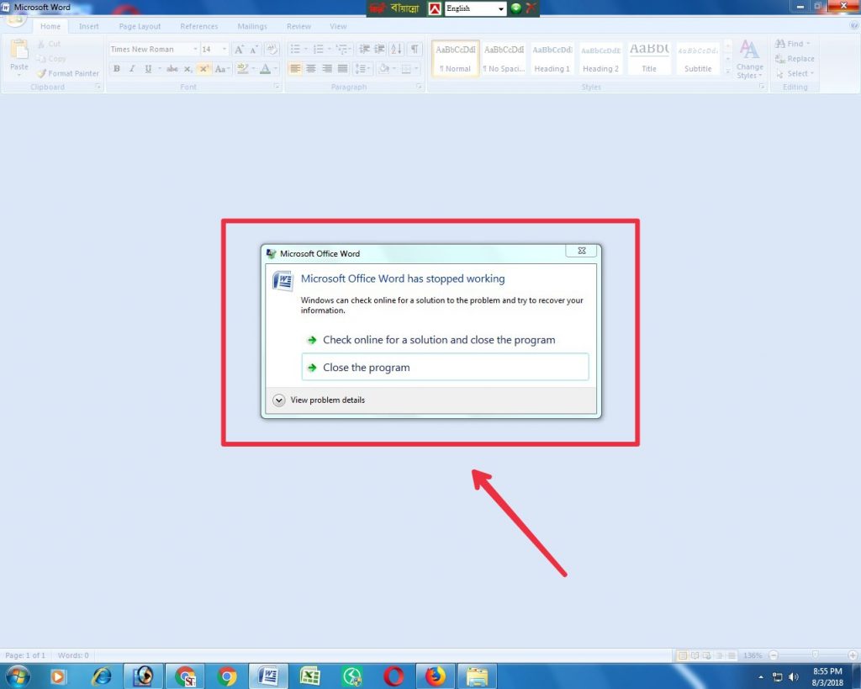Open Firefox from the taskbar
861x689 pixels.
(x=436, y=676)
